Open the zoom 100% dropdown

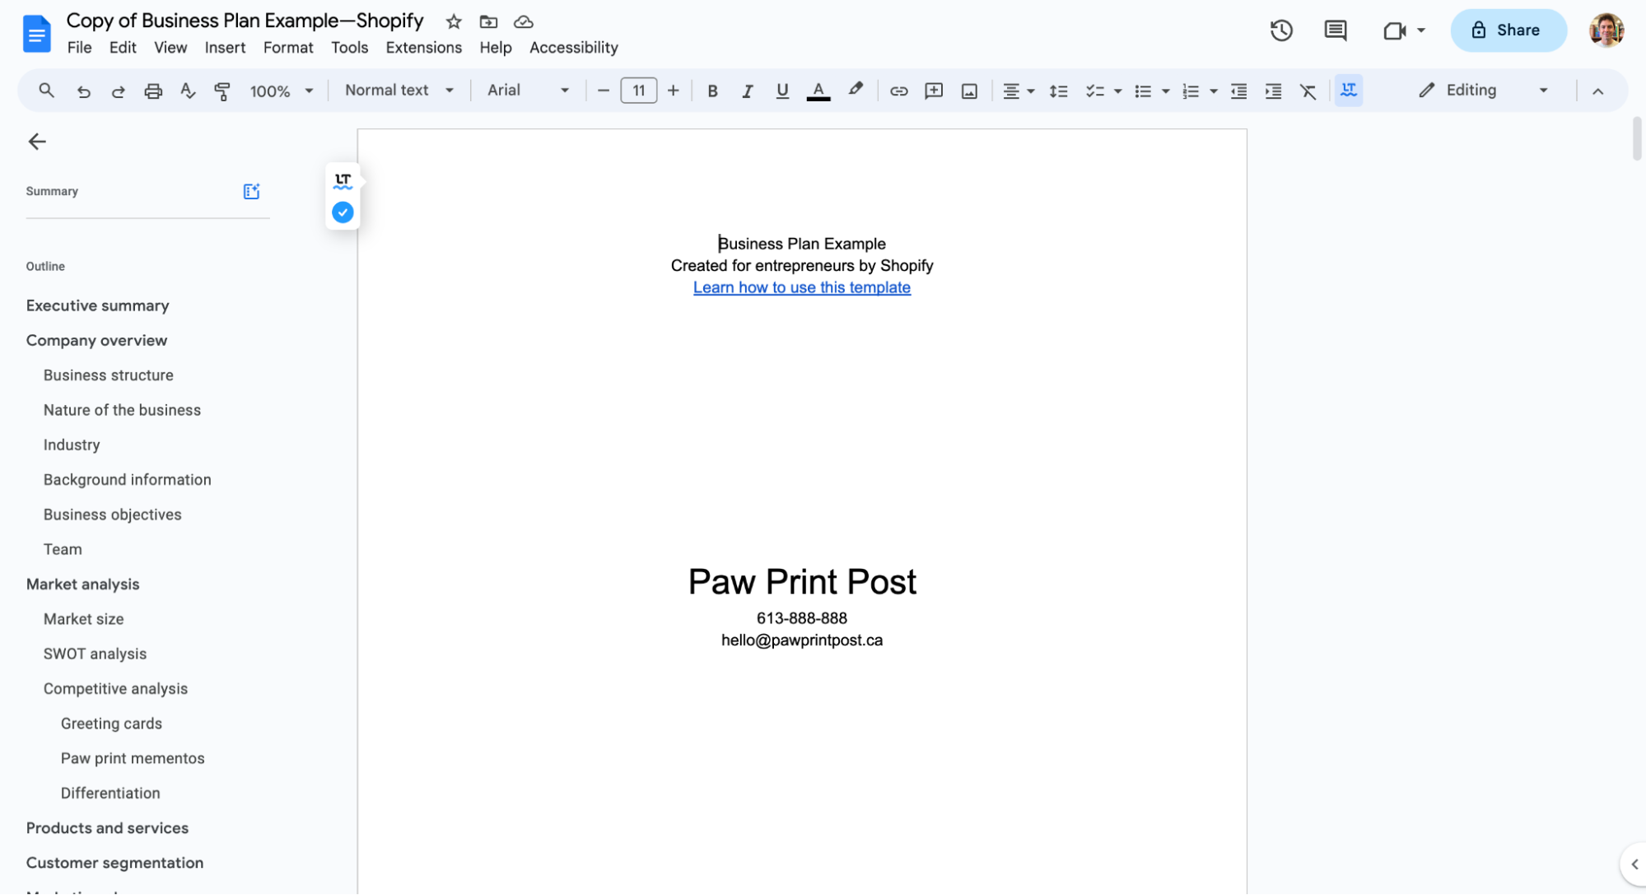[x=282, y=91]
